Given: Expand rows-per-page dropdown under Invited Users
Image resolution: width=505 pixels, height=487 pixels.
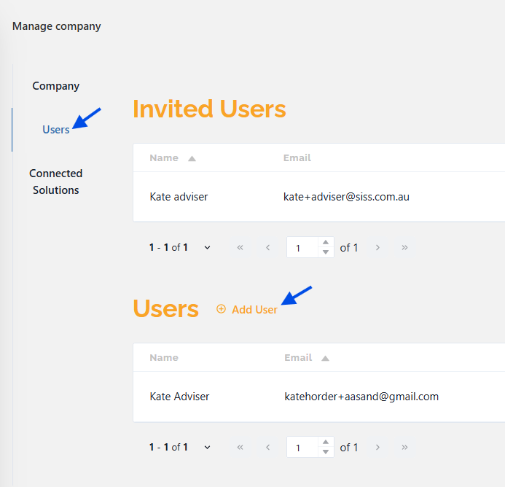Looking at the screenshot, I should tap(207, 247).
